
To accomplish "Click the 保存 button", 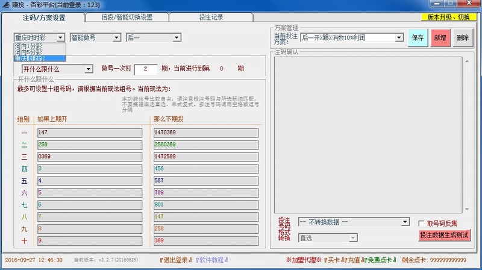I will click(x=418, y=37).
